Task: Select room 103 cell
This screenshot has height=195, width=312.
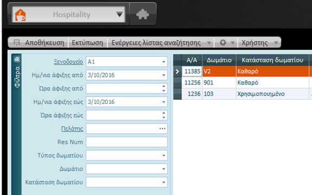Action: [219, 94]
